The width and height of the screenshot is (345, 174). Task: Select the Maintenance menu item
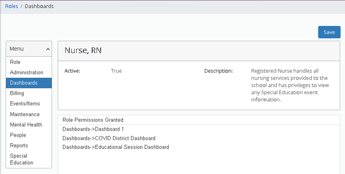point(25,114)
